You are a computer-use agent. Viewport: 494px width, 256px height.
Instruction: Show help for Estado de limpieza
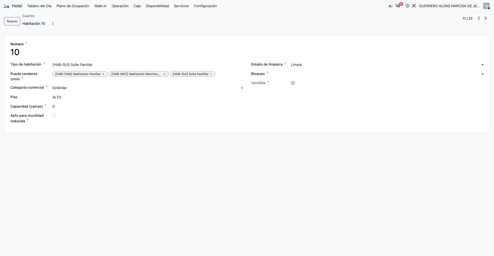285,63
